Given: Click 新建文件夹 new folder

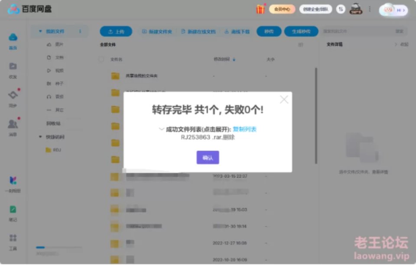Looking at the screenshot, I should point(157,32).
